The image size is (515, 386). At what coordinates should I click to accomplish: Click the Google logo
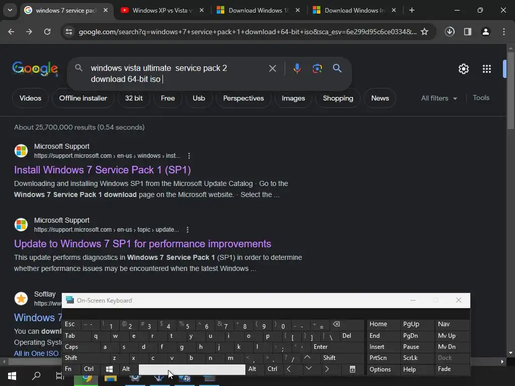point(35,68)
